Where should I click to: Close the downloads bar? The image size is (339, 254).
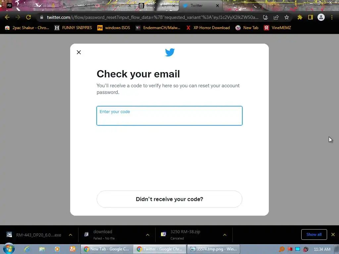(x=333, y=234)
